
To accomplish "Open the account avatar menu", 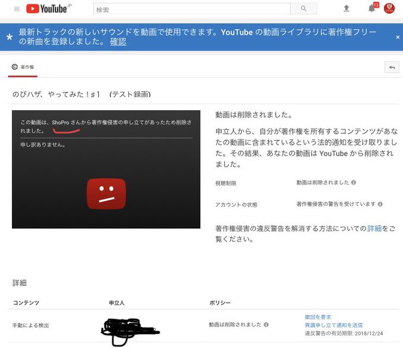I will pos(389,8).
